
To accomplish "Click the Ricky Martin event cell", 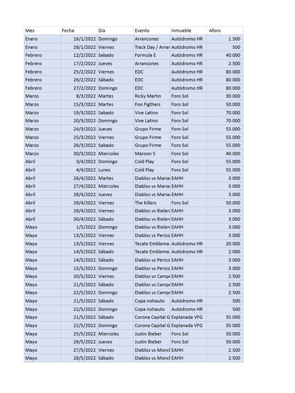I will point(152,96).
